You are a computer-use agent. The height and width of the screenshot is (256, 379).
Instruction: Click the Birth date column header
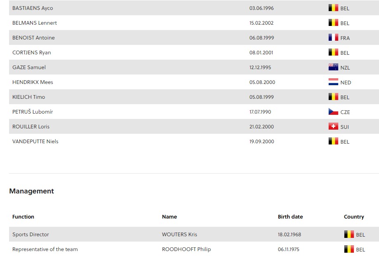click(290, 216)
